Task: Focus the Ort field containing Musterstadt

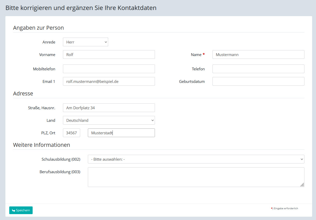Action: (121, 133)
